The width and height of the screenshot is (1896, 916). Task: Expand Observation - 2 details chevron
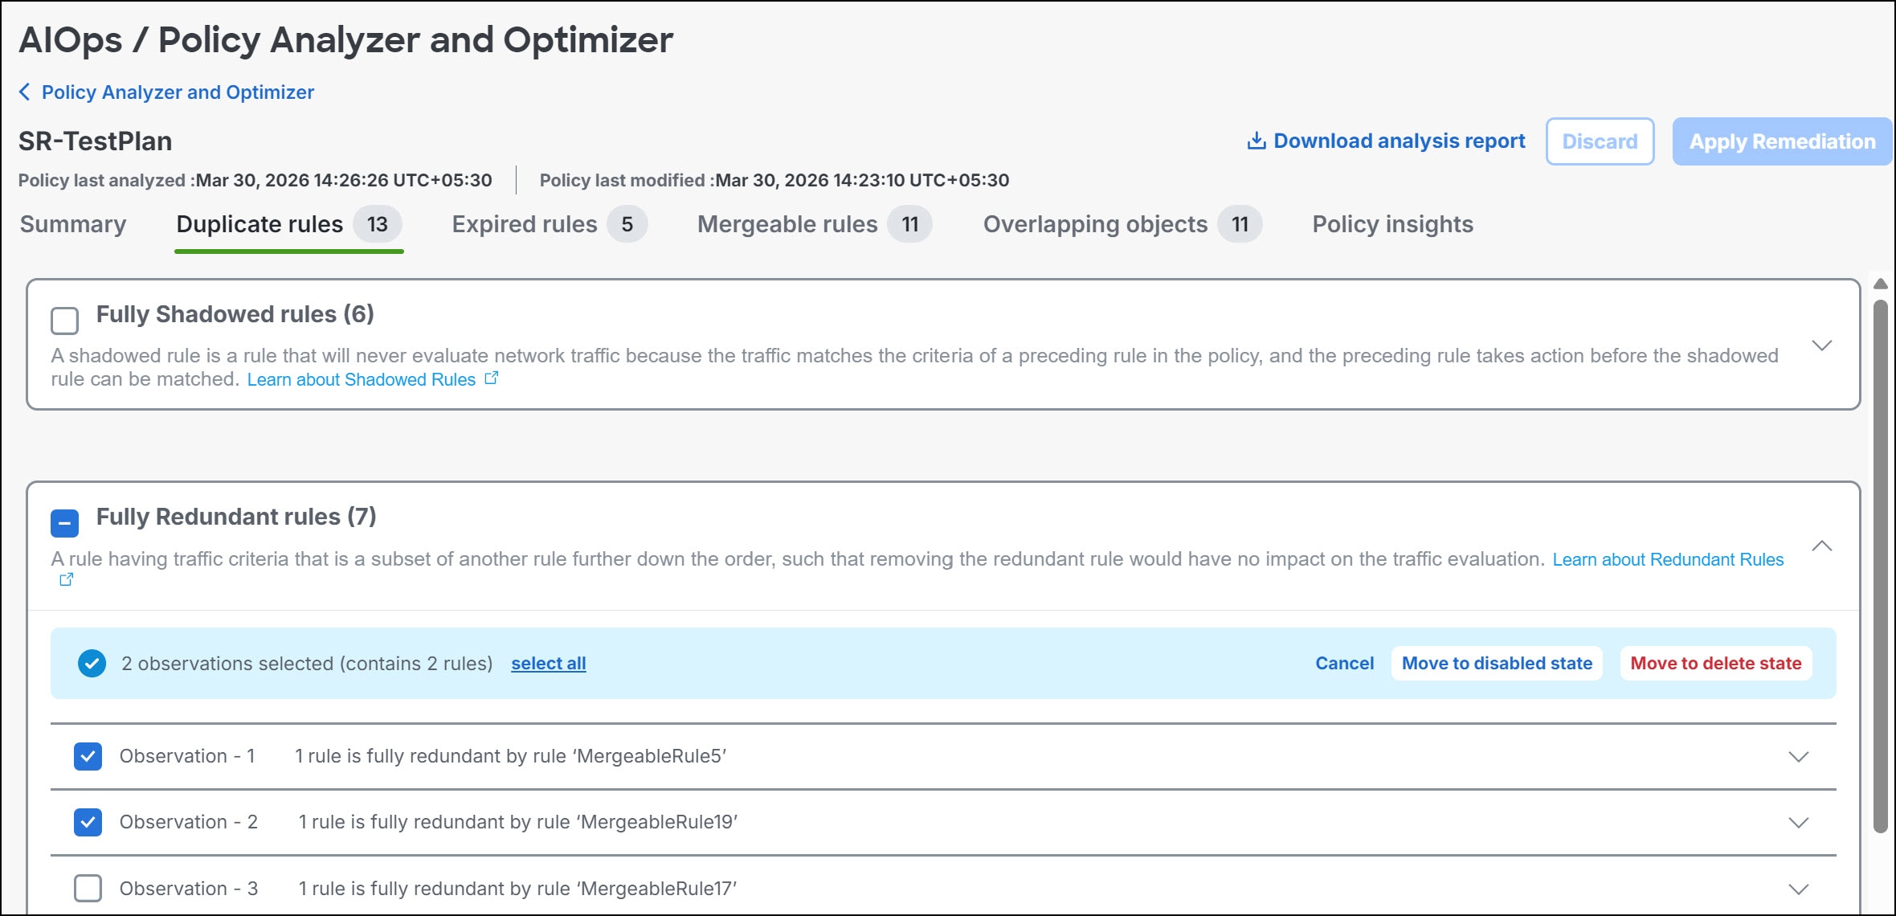point(1798,823)
